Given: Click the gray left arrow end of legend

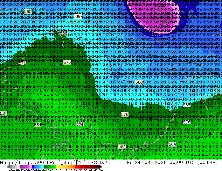Looking at the screenshot, I should pyautogui.click(x=8, y=167).
